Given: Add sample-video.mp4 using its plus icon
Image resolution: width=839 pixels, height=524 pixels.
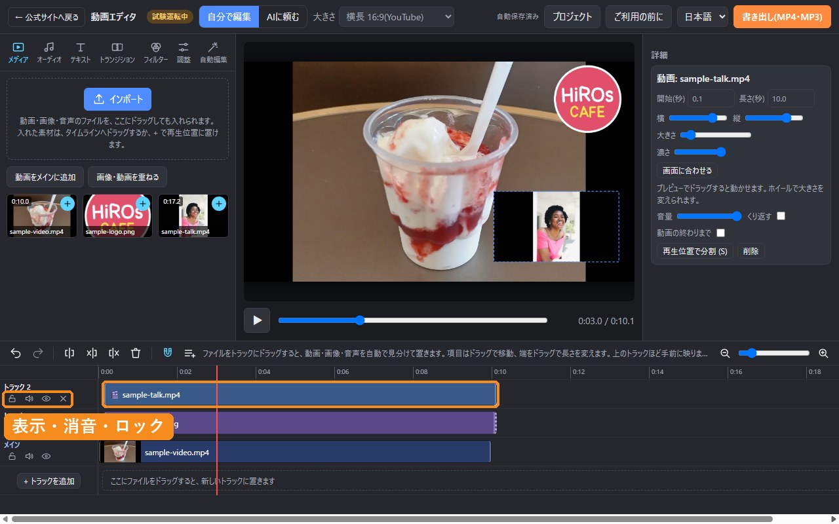Looking at the screenshot, I should point(67,204).
